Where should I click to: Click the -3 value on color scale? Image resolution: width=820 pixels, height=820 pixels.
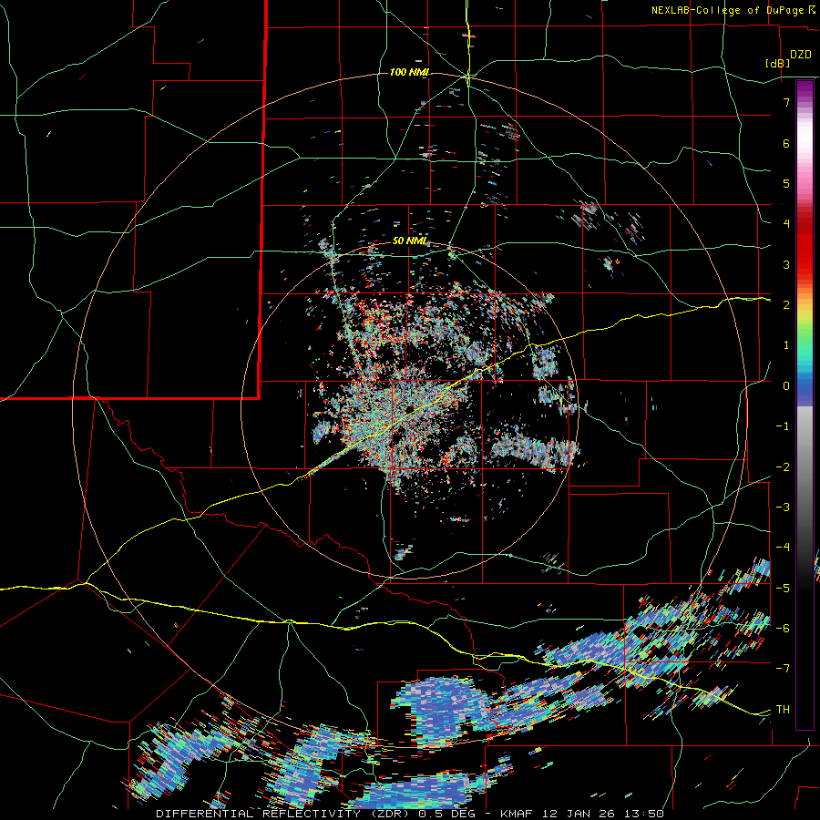coord(783,507)
